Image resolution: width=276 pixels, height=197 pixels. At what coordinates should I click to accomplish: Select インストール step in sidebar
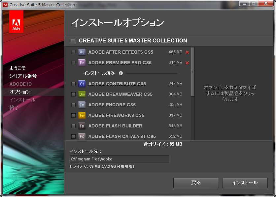tap(22, 100)
